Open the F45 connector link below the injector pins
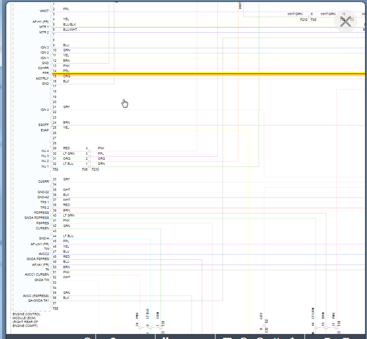This screenshot has width=367, height=339. tap(85, 169)
